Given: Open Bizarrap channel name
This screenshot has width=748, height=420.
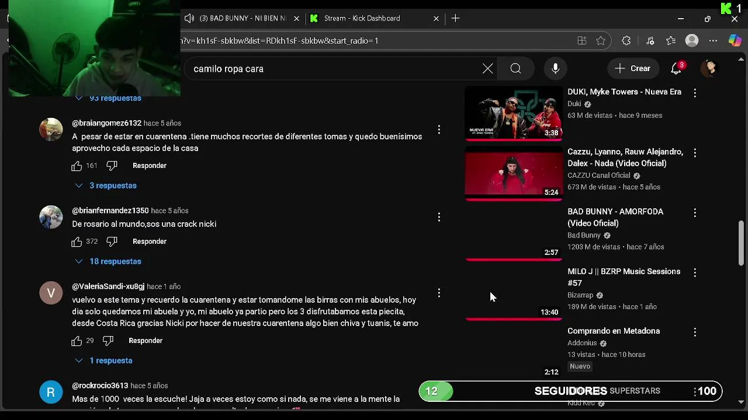Looking at the screenshot, I should [580, 296].
